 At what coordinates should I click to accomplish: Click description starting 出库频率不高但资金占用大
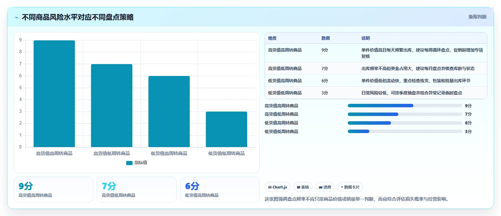tap(418, 69)
